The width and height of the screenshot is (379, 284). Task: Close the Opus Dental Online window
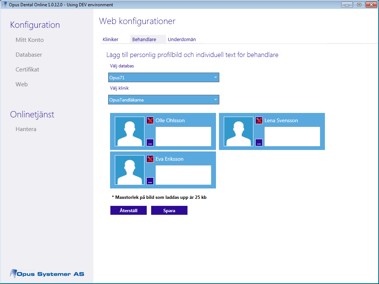point(372,4)
